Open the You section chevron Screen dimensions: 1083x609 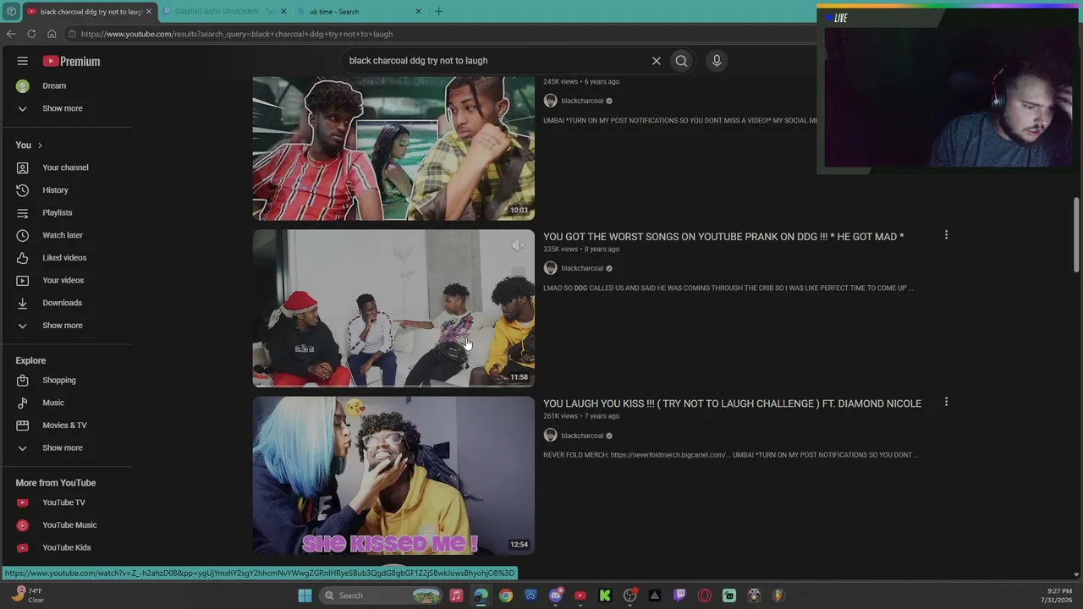40,145
